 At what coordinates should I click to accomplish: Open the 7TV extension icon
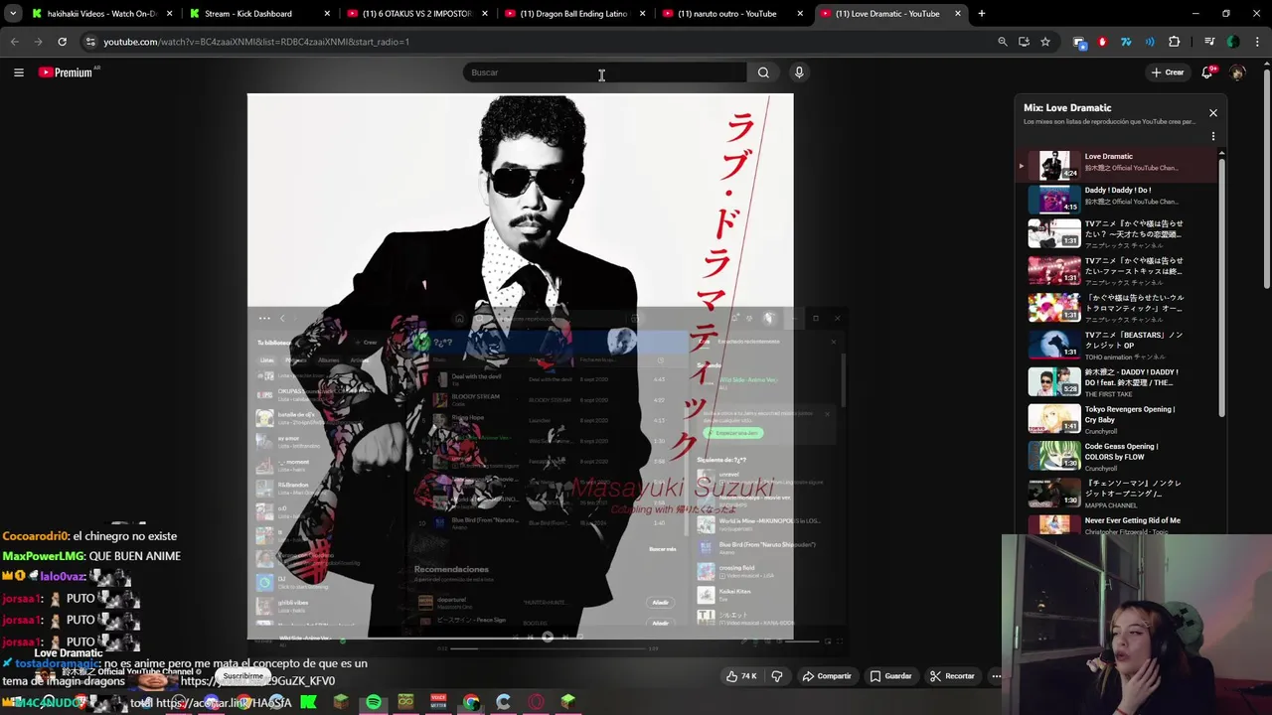coord(1126,42)
